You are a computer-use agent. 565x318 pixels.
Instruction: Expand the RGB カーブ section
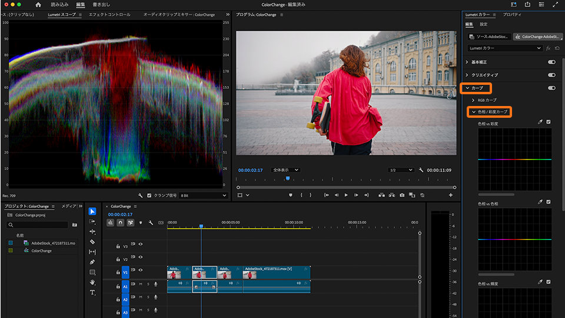[473, 100]
